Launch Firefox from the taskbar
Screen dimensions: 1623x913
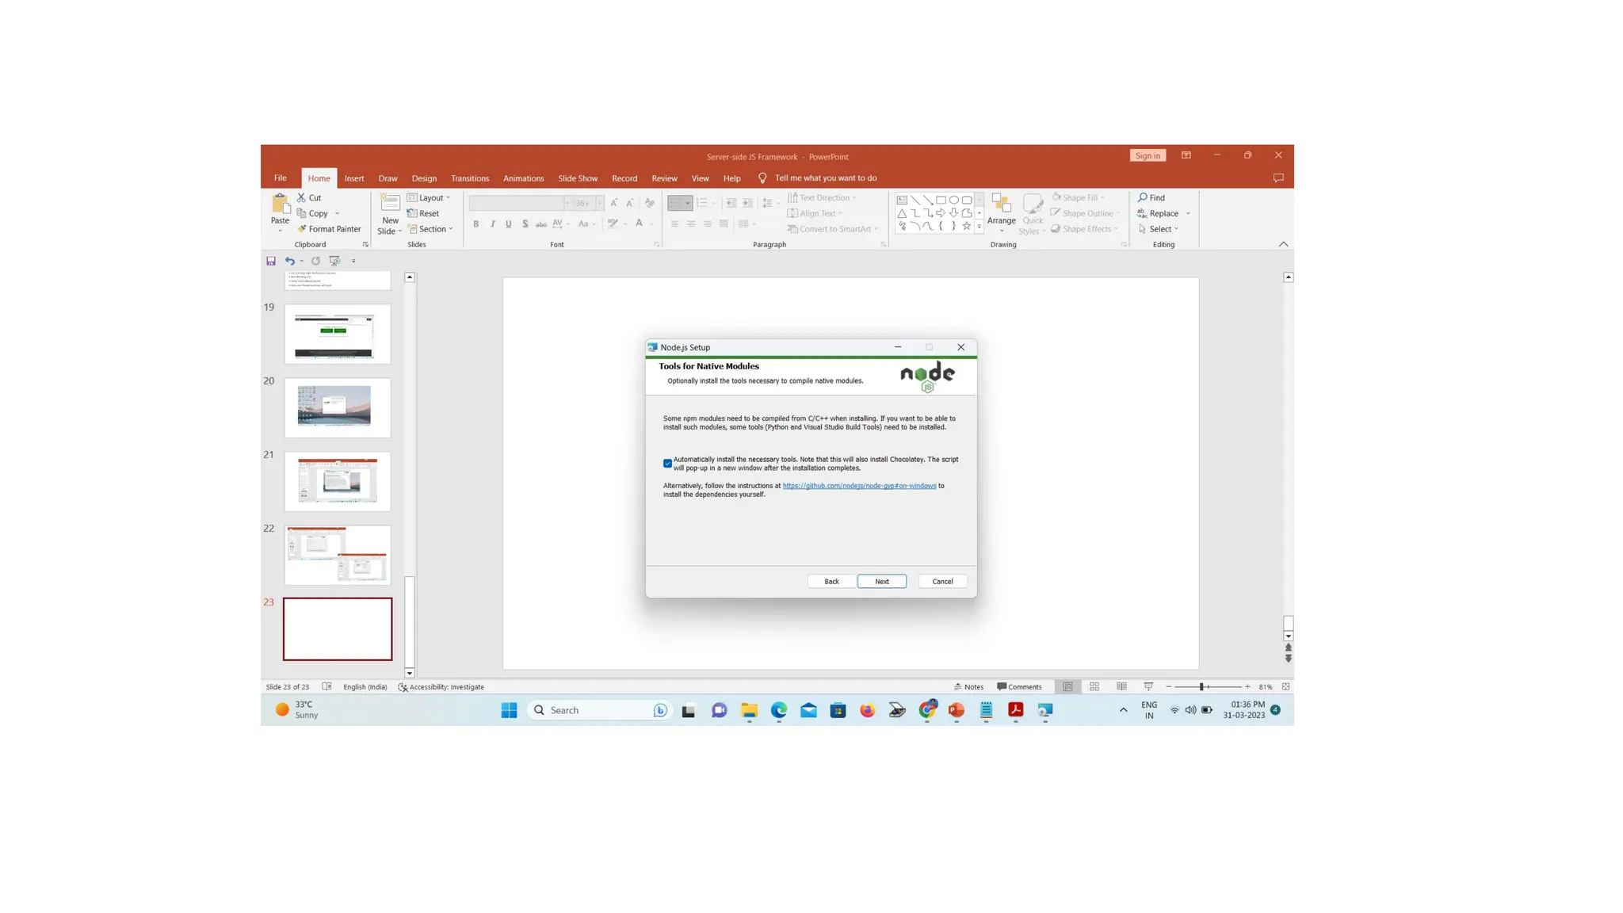pyautogui.click(x=868, y=710)
